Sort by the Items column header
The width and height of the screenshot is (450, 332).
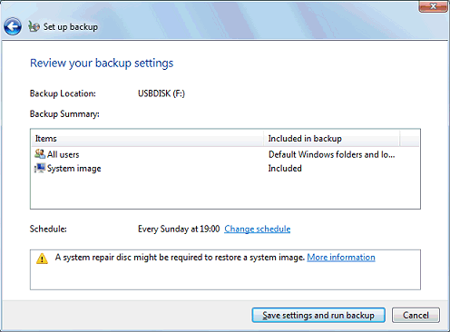148,139
